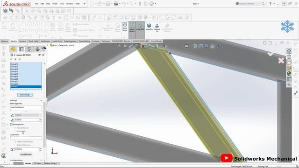Screen dimensions: 299x168
Task: Click the New Group button
Action: [25, 95]
